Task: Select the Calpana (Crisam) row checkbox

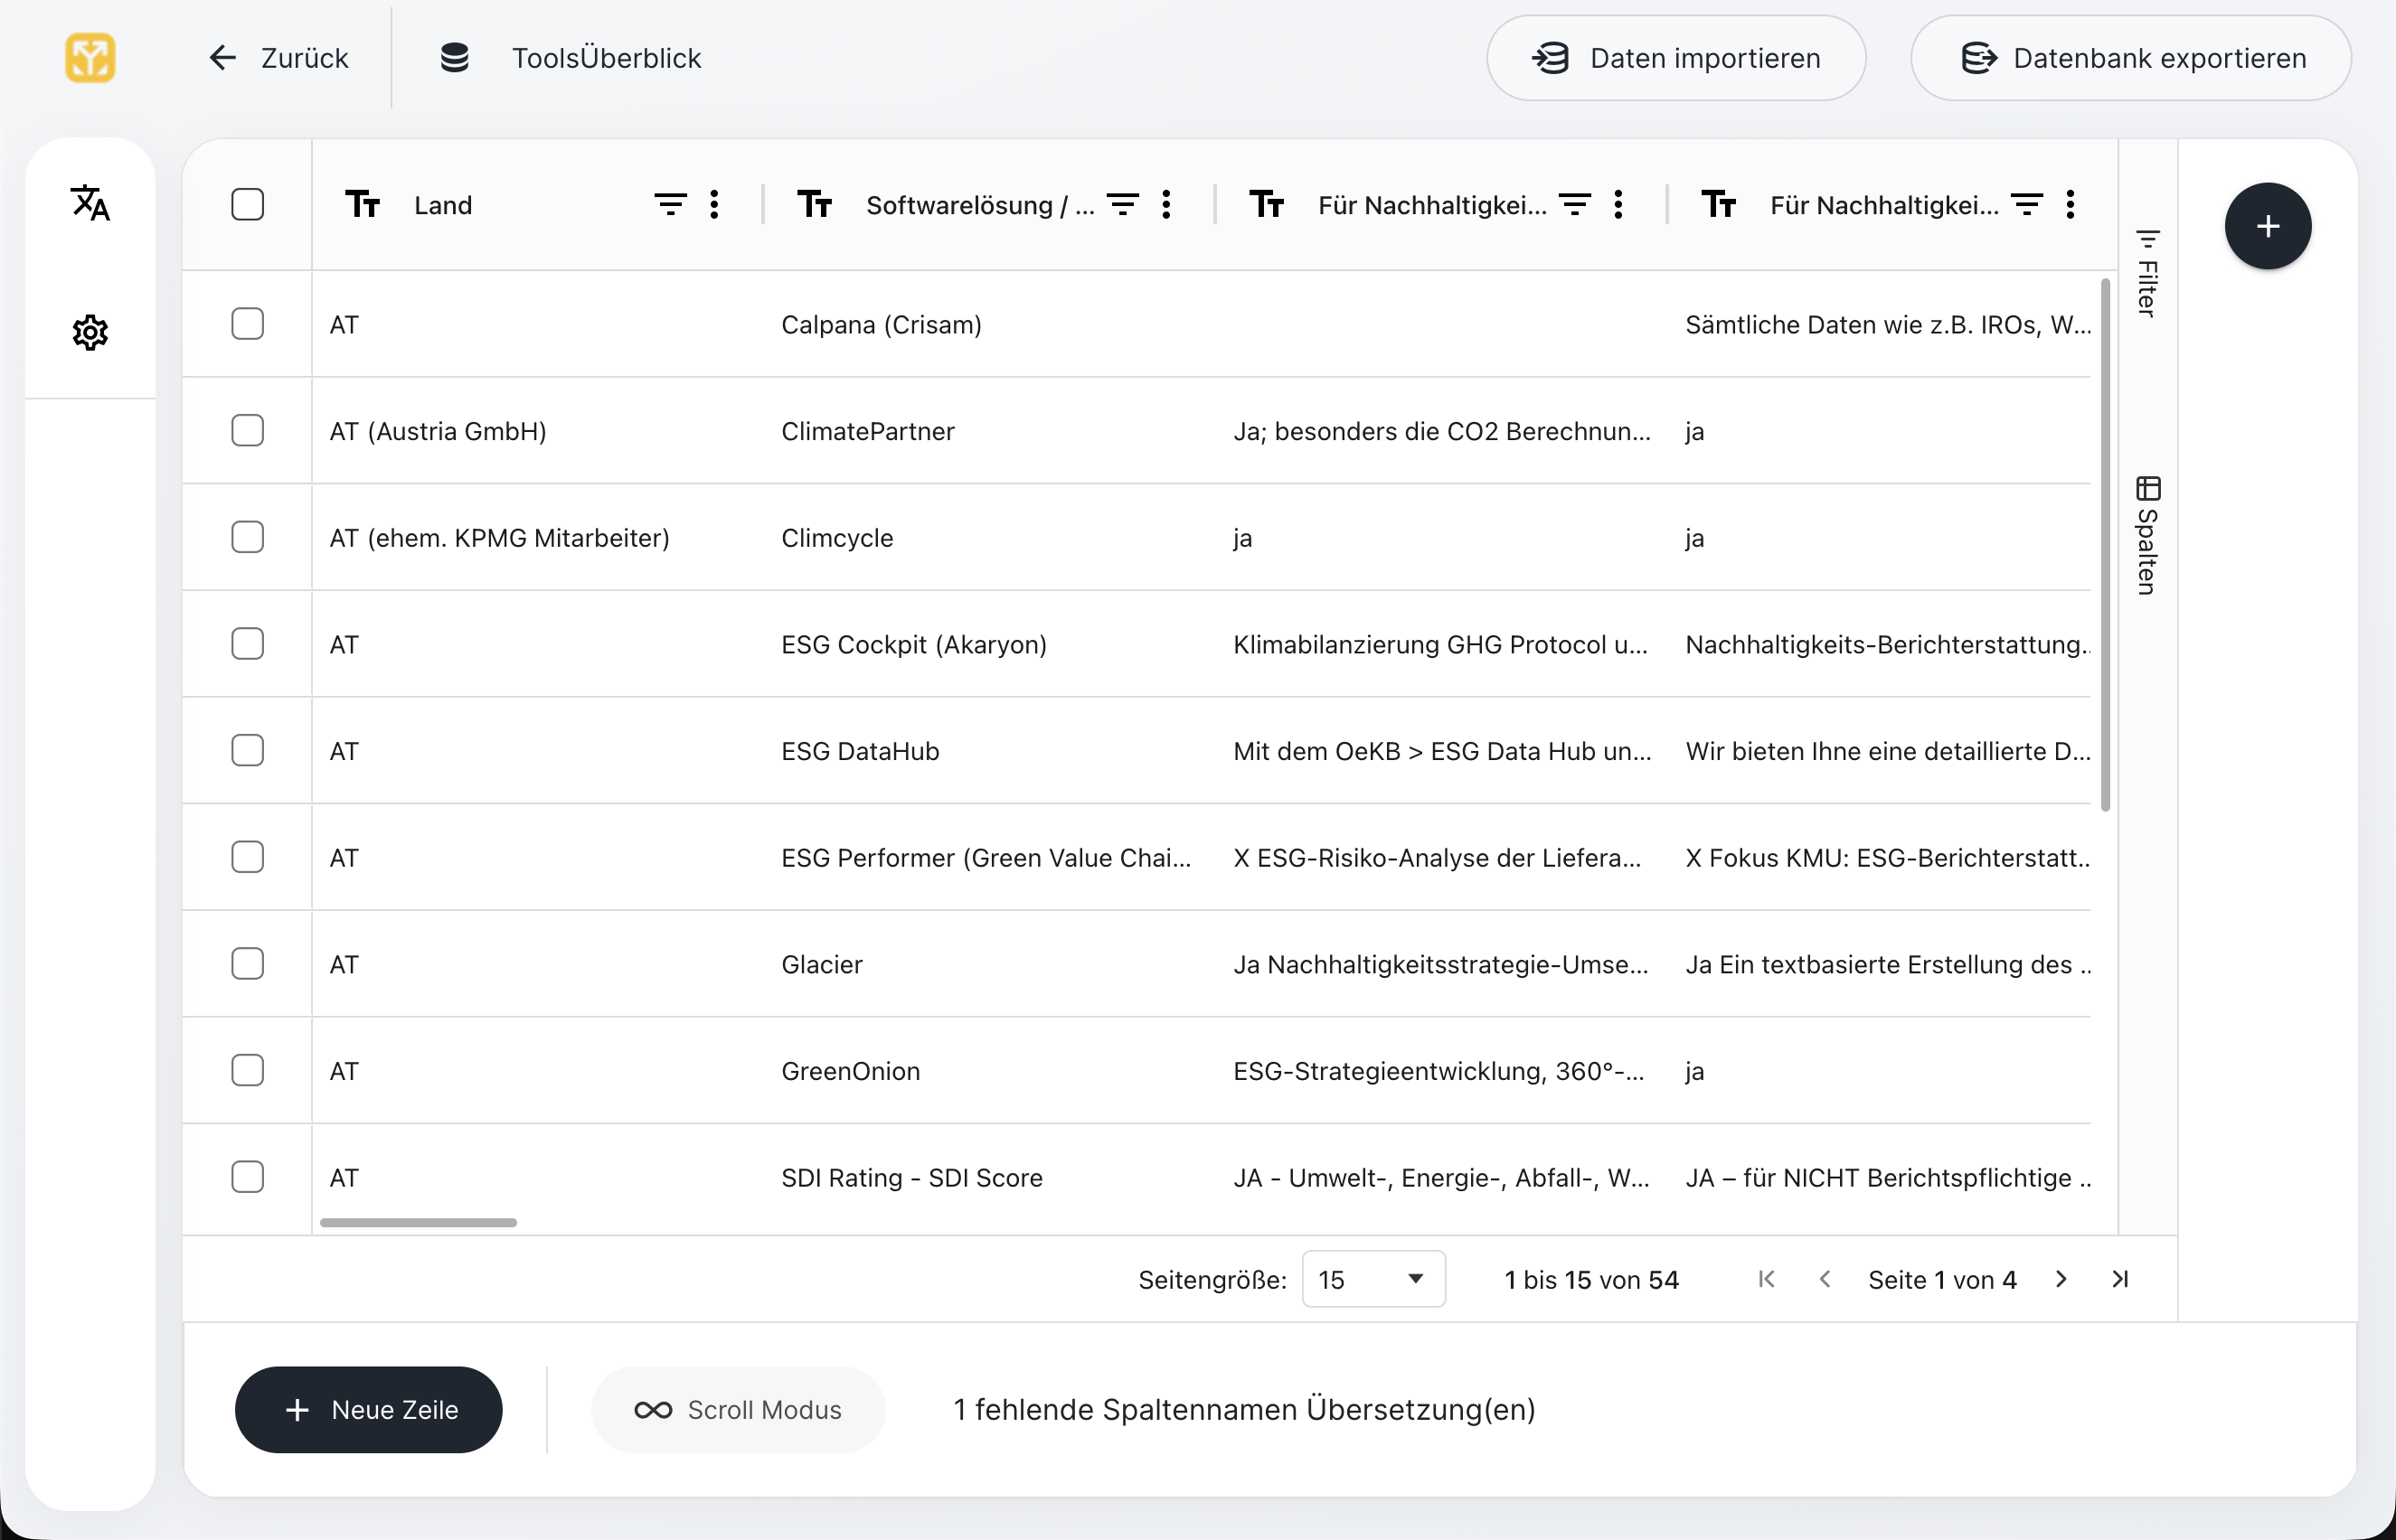Action: click(247, 324)
